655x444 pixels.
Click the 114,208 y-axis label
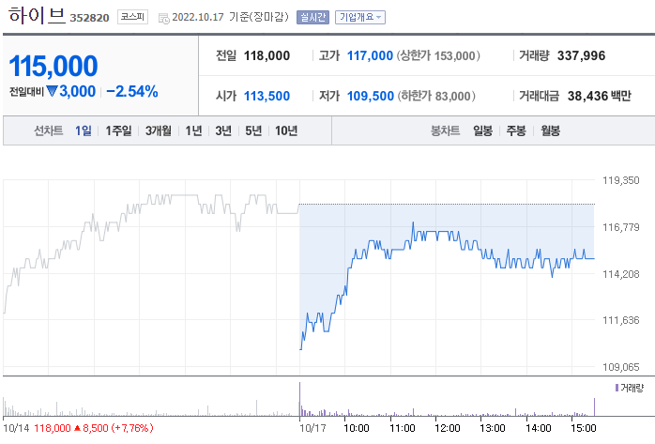tap(620, 274)
